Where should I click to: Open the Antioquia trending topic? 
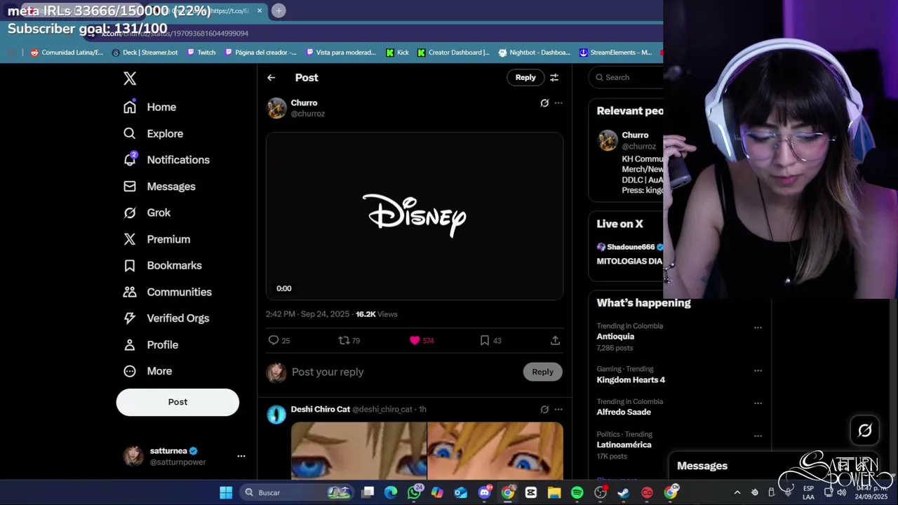(615, 337)
